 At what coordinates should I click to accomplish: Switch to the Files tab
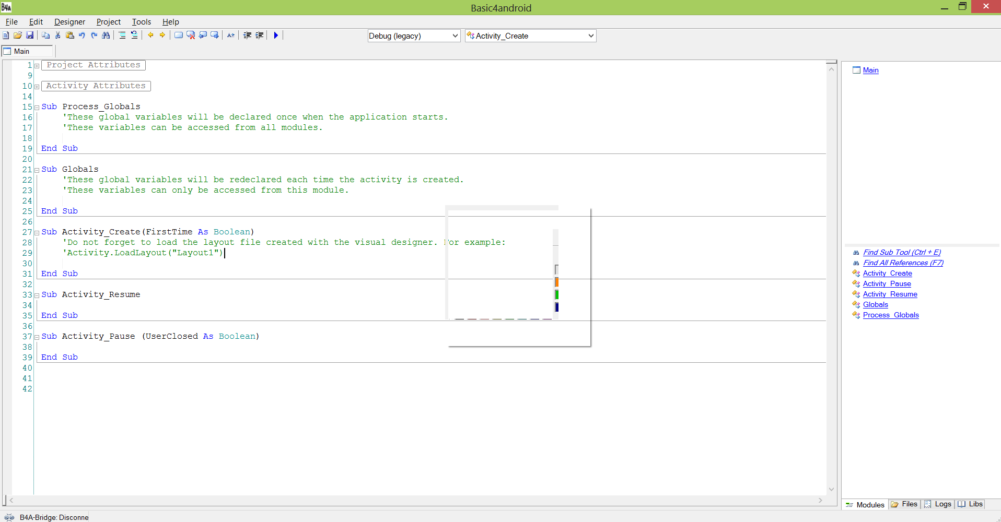(x=904, y=504)
